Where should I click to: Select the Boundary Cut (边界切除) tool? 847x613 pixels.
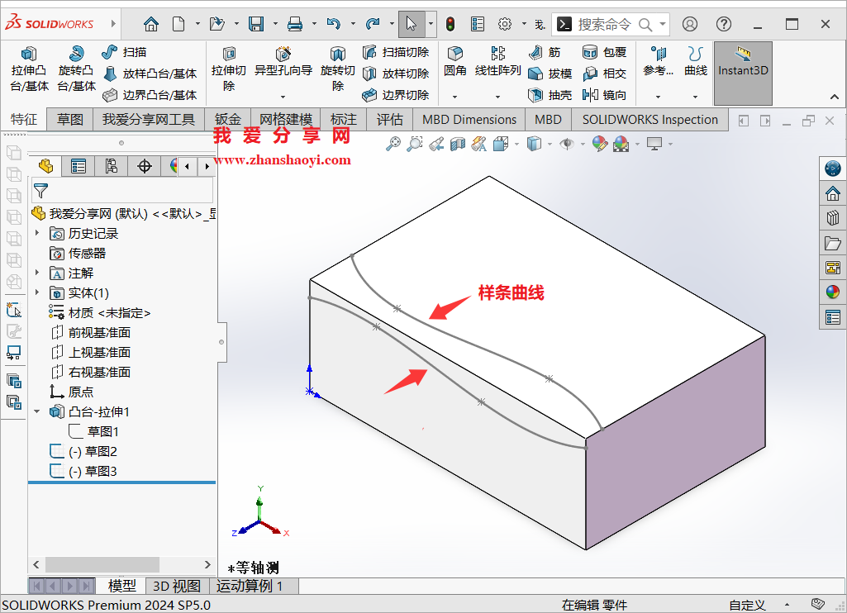[396, 95]
